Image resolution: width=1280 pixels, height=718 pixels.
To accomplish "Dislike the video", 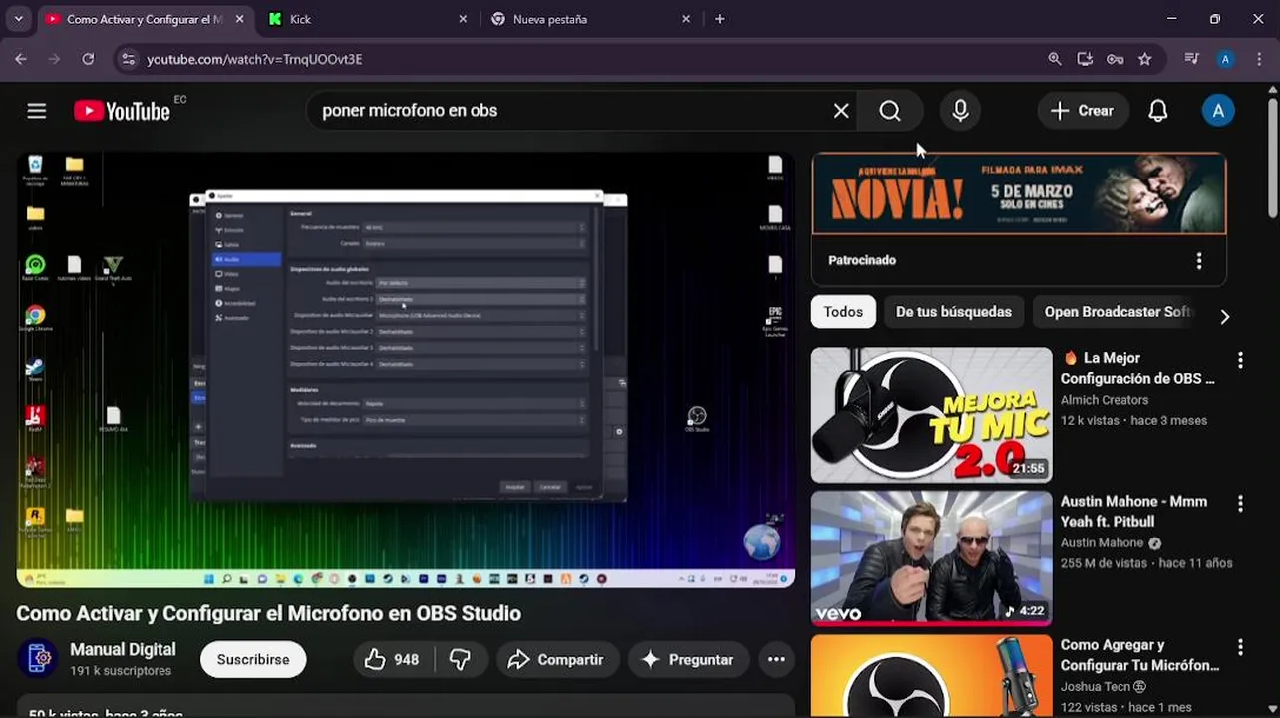I will pyautogui.click(x=460, y=659).
